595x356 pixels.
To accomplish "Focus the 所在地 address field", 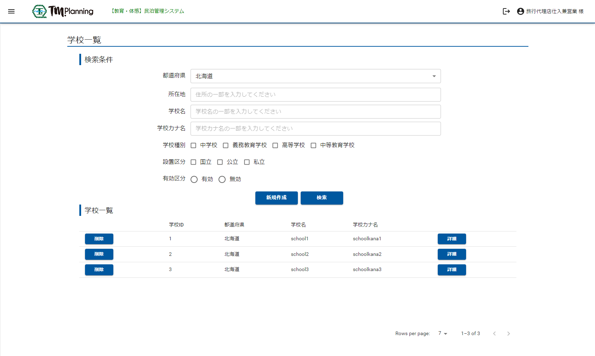I will click(315, 94).
